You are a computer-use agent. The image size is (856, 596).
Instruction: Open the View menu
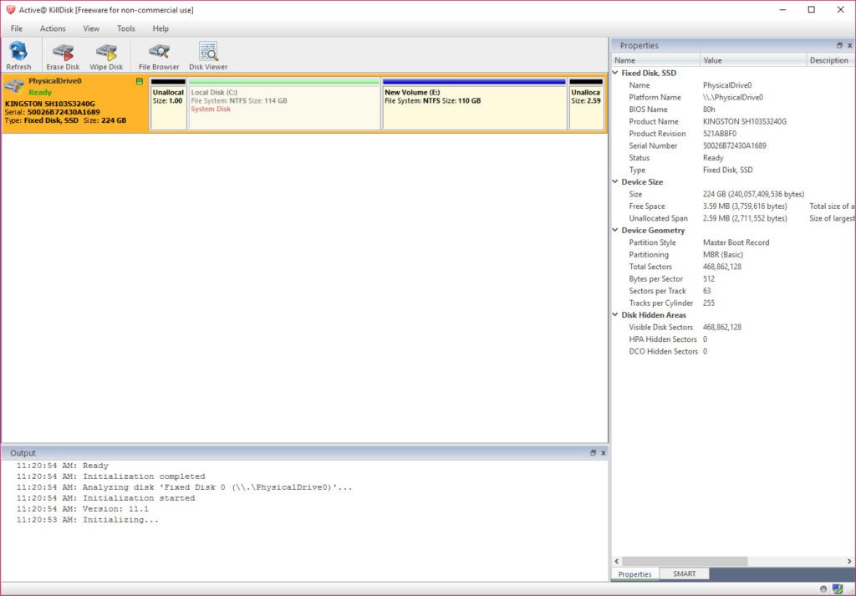click(91, 28)
